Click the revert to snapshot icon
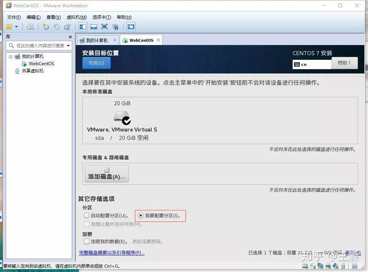 click(57, 27)
